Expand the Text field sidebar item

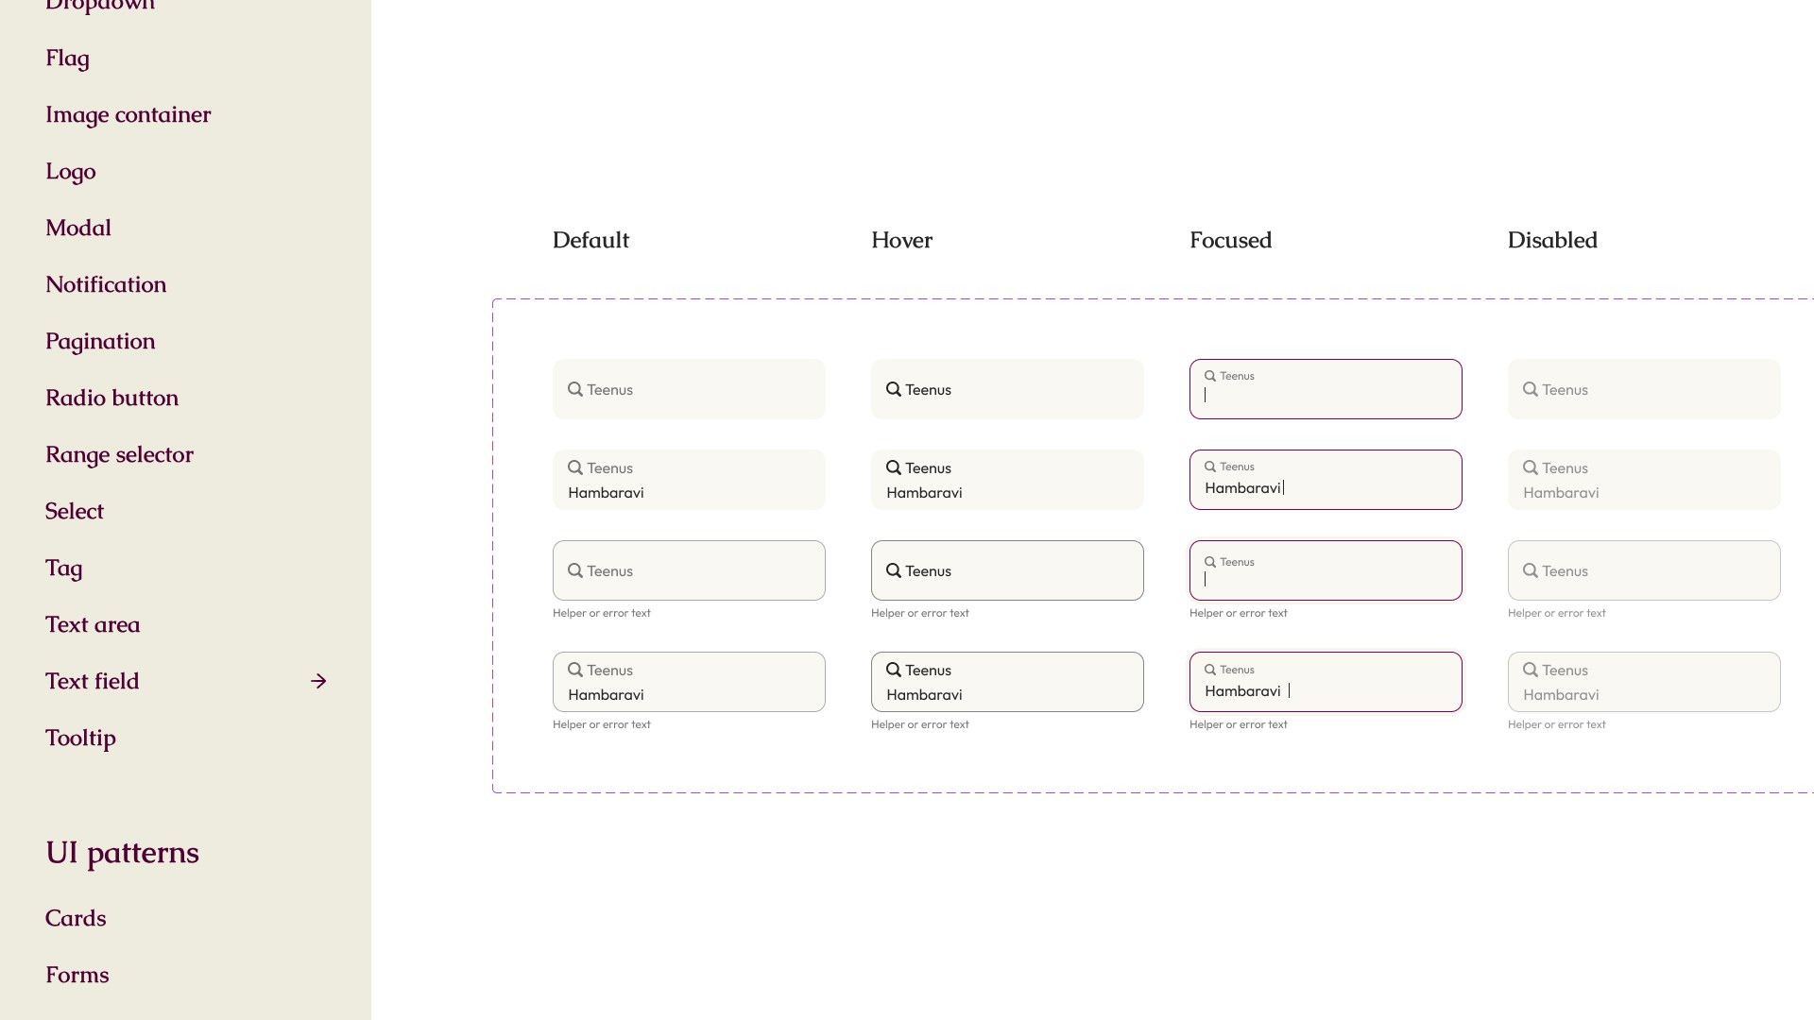(x=92, y=681)
